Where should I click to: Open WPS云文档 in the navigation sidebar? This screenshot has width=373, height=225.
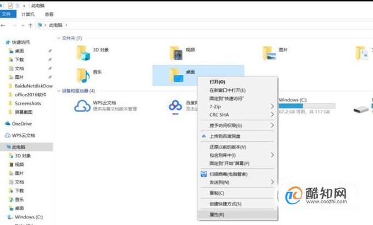click(x=20, y=135)
